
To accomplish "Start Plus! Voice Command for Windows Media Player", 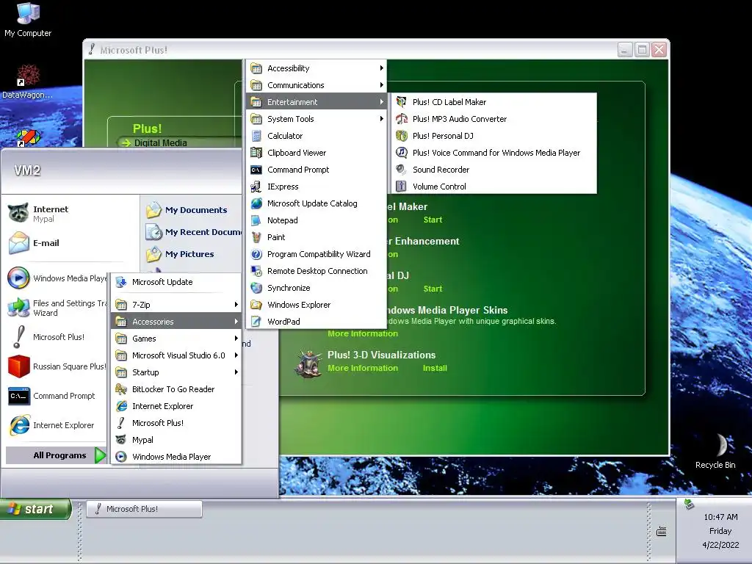I will (x=494, y=153).
